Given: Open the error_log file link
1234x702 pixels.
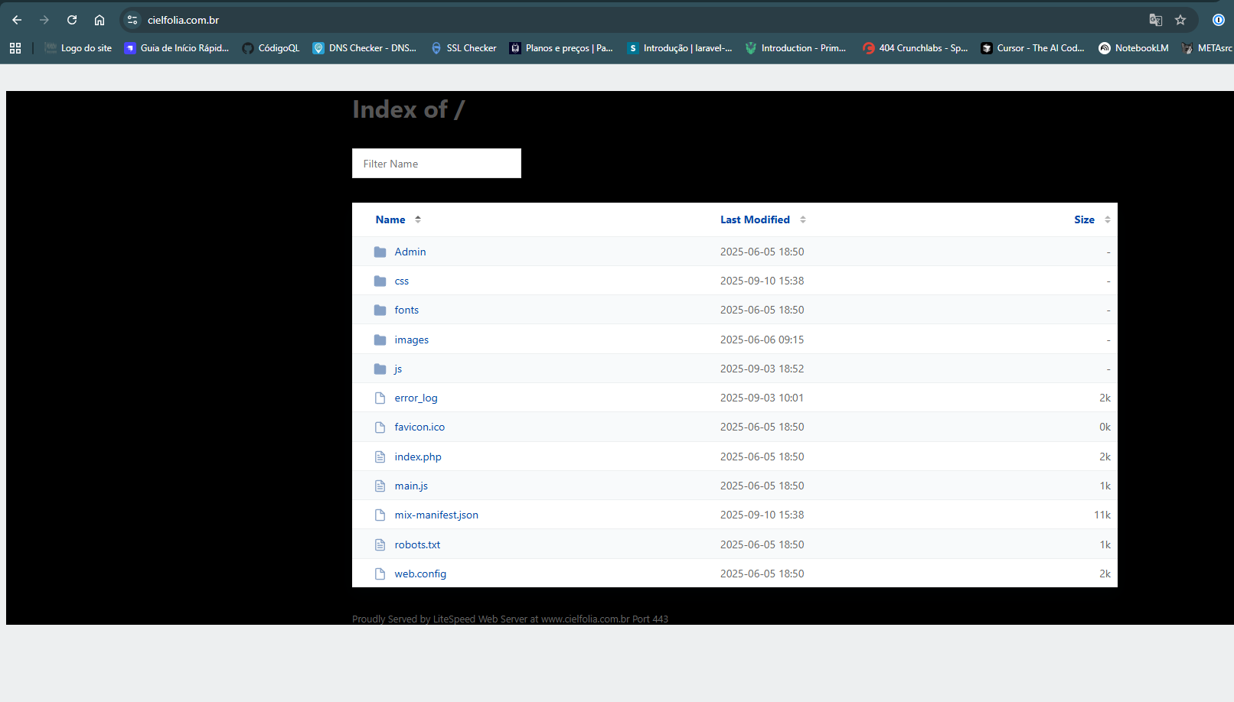Looking at the screenshot, I should [x=416, y=398].
